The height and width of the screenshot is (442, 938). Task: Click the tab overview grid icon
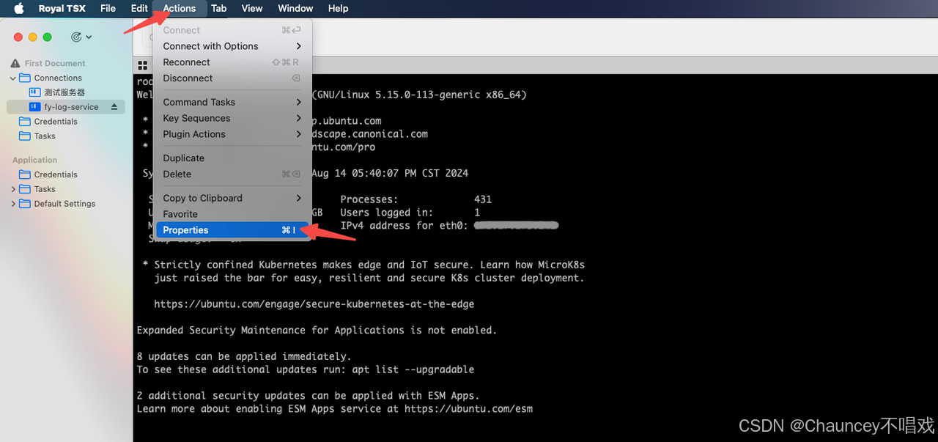pos(143,65)
